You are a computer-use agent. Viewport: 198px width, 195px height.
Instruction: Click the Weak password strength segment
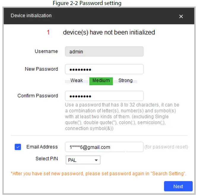coord(77,81)
